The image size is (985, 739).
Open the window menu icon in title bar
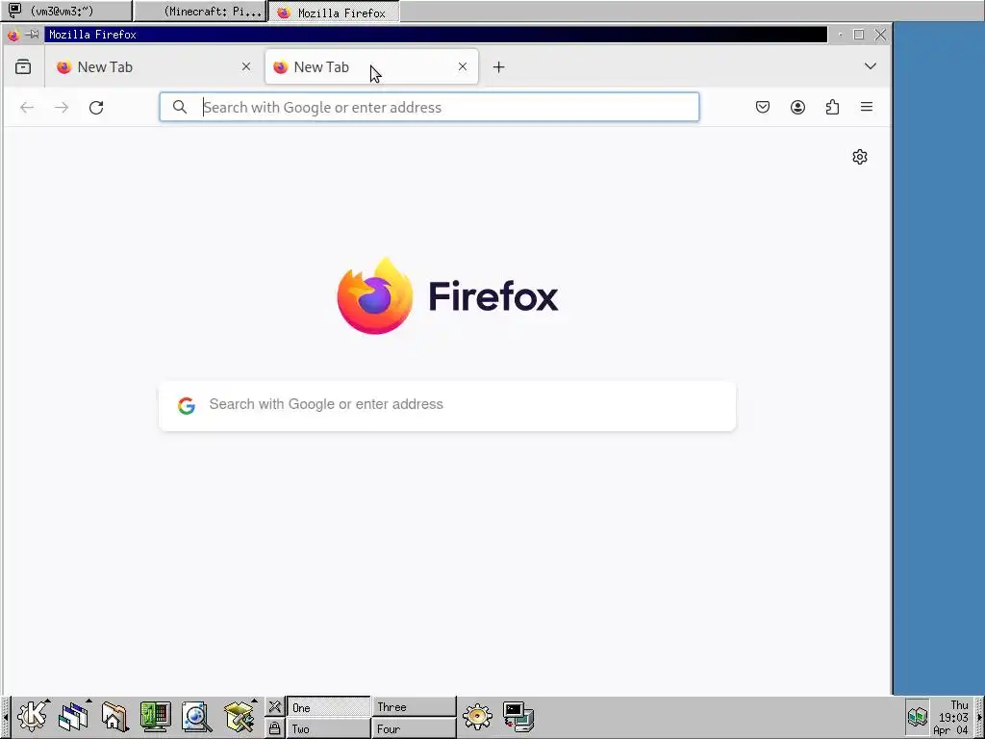coord(13,35)
